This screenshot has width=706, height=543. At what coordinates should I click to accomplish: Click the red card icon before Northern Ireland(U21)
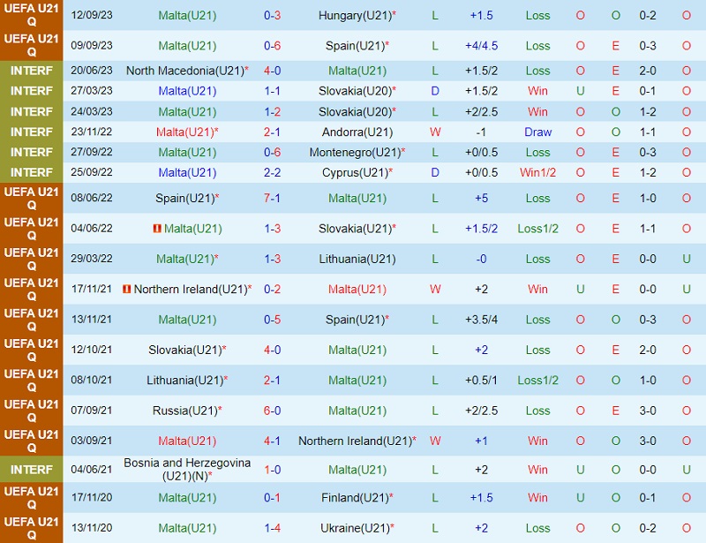(127, 290)
